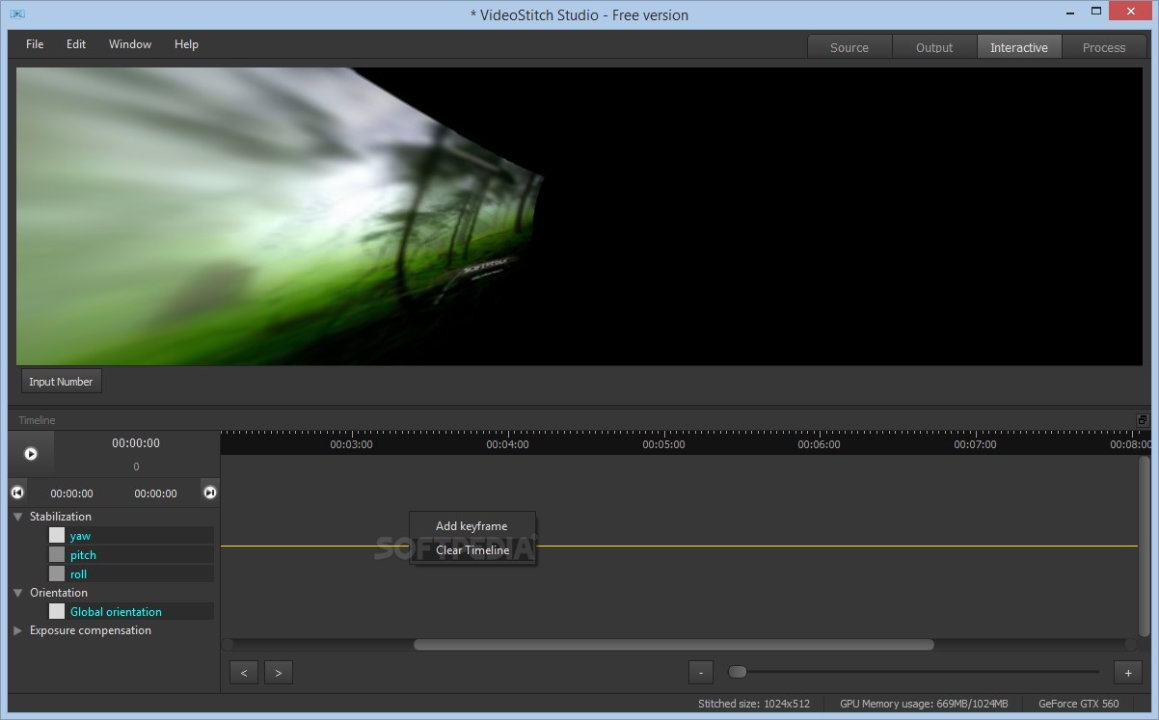Screen dimensions: 1159x720
Task: Click the next keyframe '>' button
Action: (x=279, y=673)
